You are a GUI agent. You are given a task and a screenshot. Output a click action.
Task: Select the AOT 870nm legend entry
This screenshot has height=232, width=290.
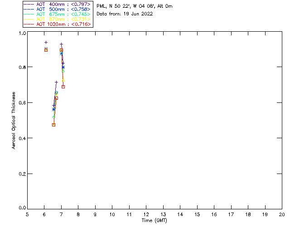pos(57,19)
